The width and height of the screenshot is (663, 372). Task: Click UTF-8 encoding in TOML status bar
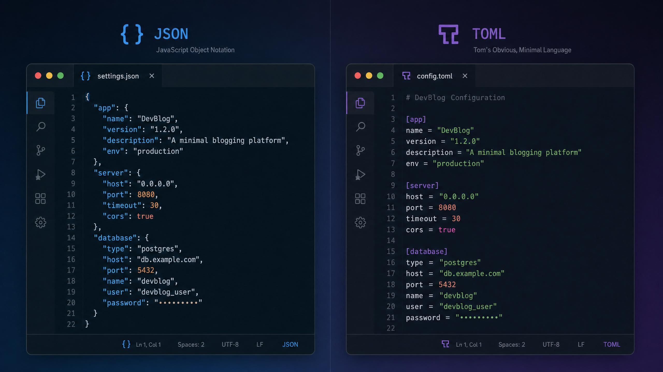[x=551, y=345]
